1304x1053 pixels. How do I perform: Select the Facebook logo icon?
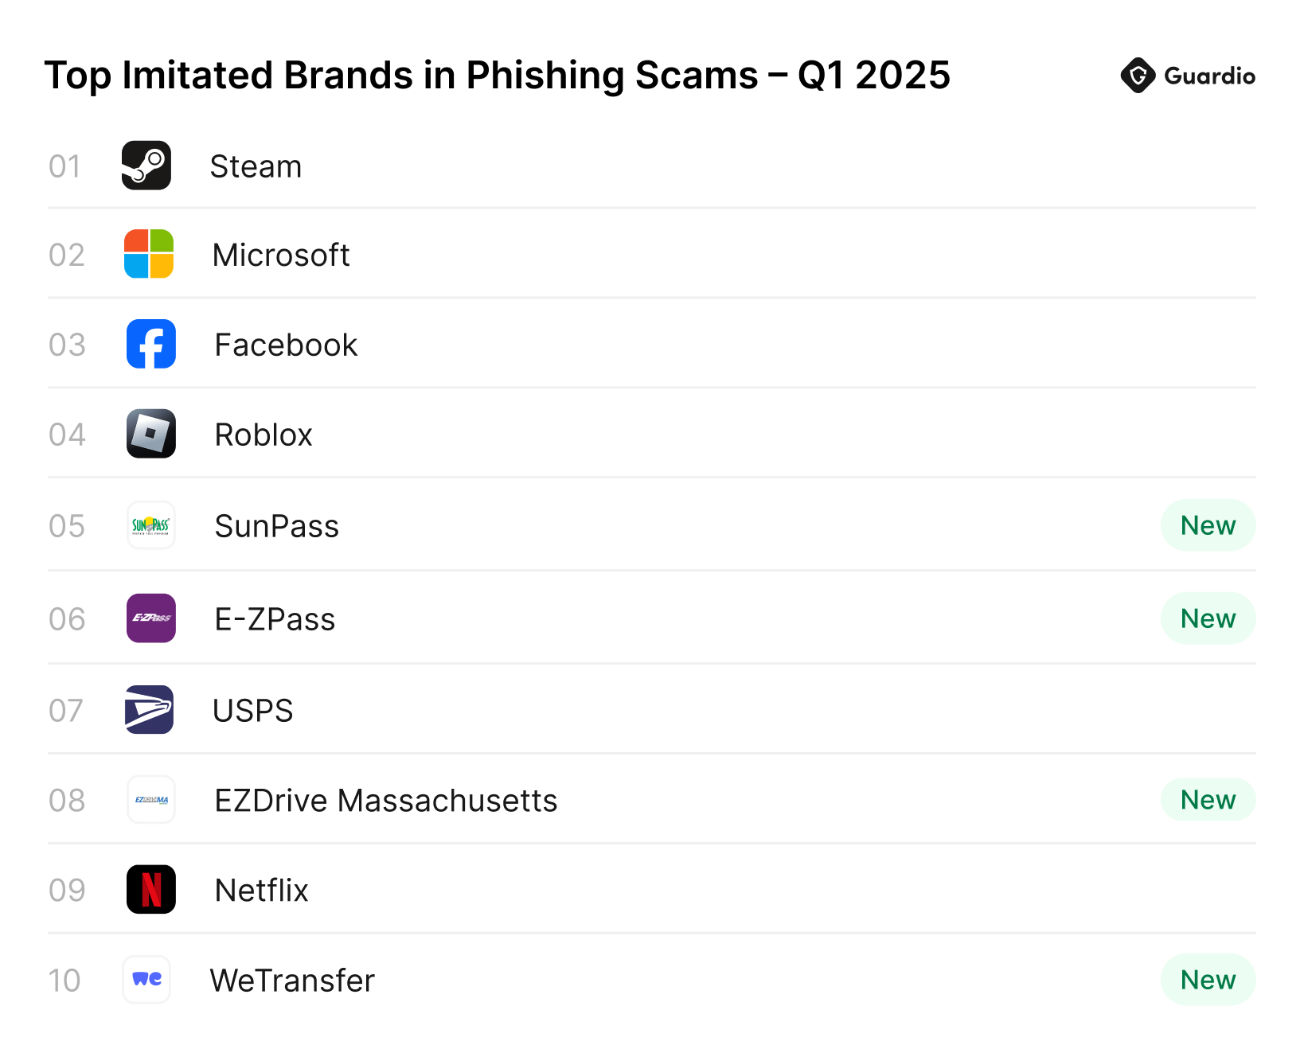[x=151, y=344]
